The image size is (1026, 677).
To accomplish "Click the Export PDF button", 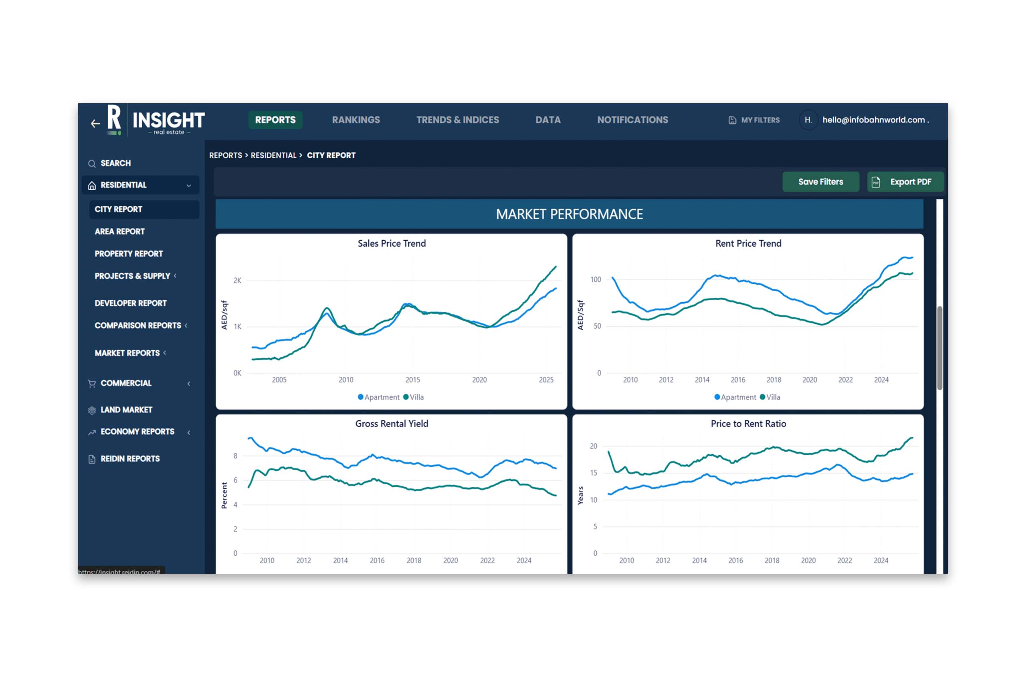I will pyautogui.click(x=905, y=182).
